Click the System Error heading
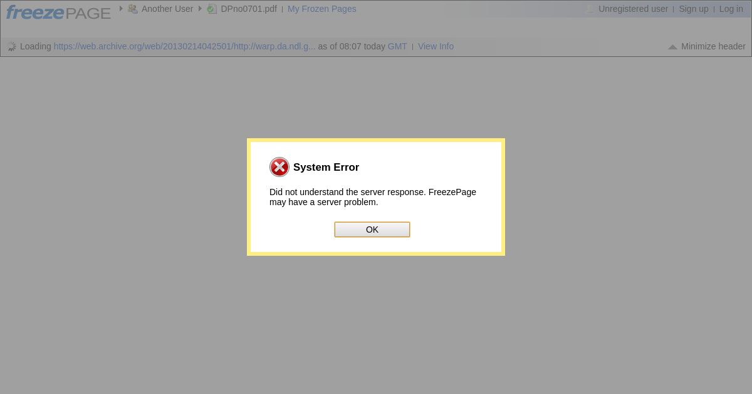 click(326, 167)
